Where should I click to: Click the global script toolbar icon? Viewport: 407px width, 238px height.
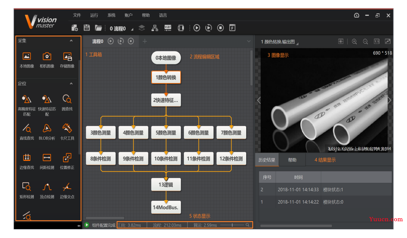point(181,28)
